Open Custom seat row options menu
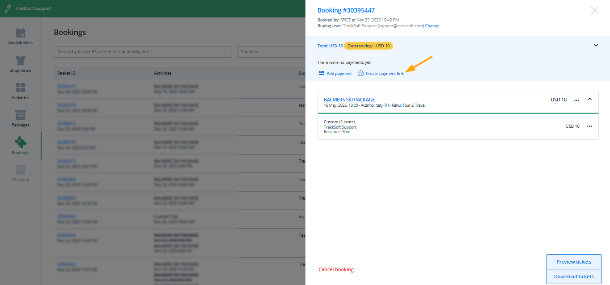 589,126
